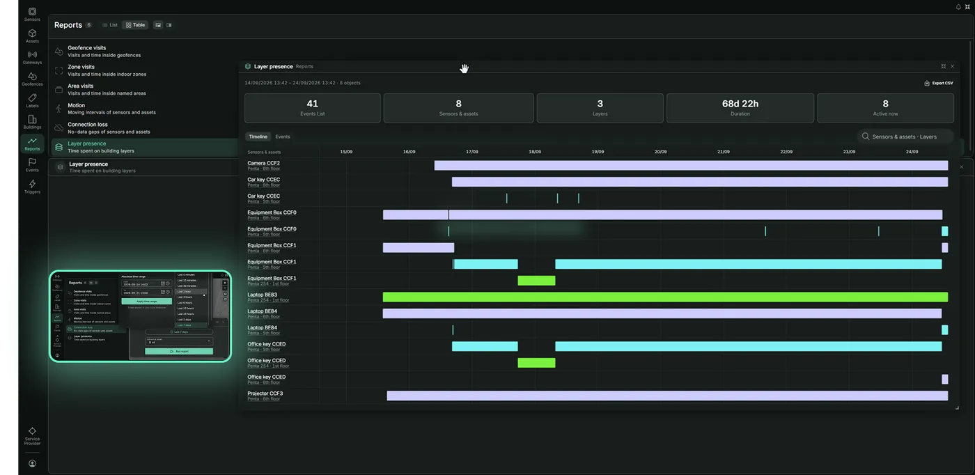Click the 3 Layers summary card
The width and height of the screenshot is (975, 475).
coord(600,108)
